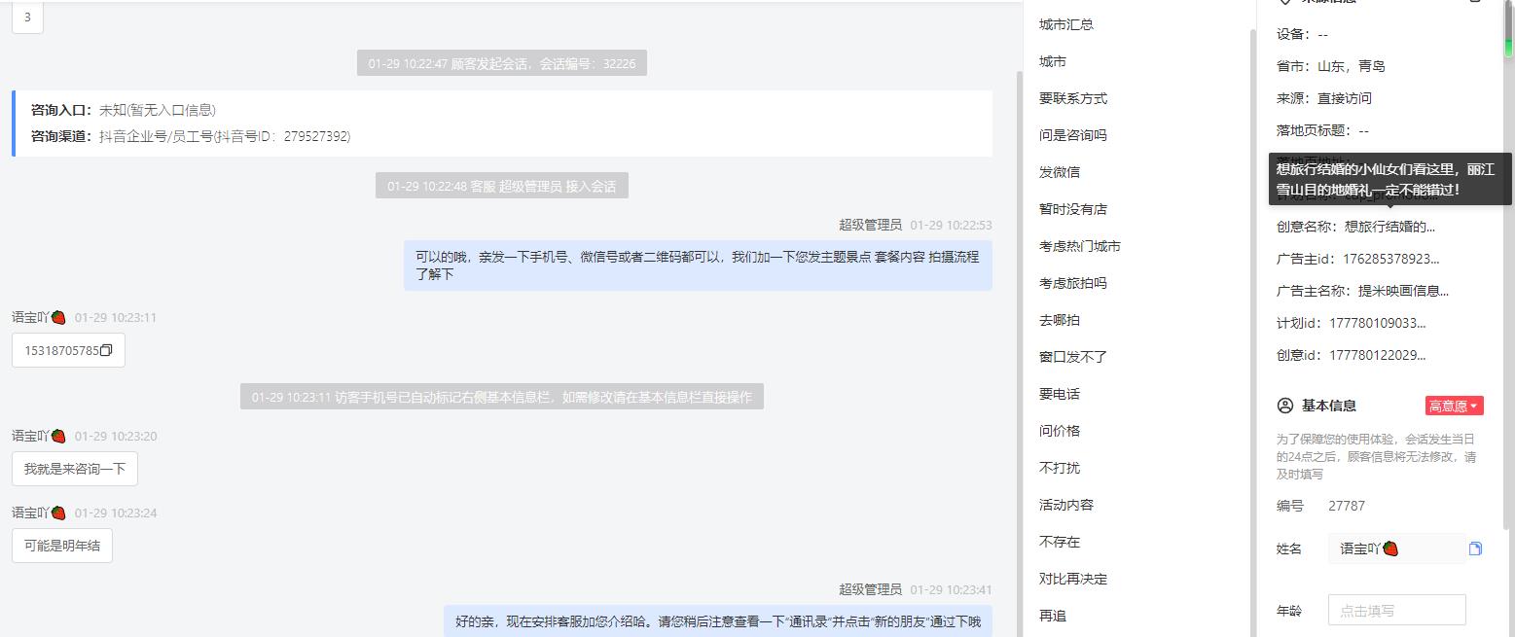1515x637 pixels.
Task: Select quick reply 城市
Action: pos(1052,61)
